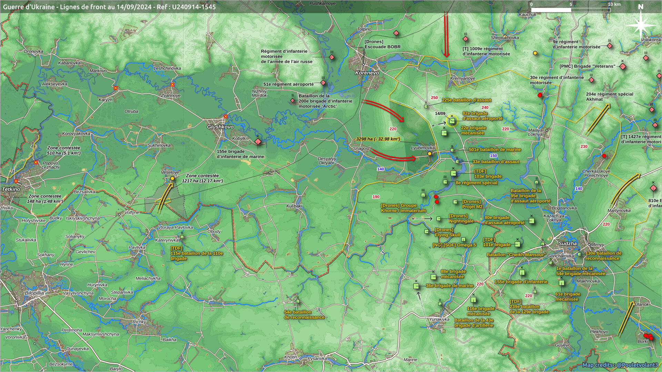
Task: Click the 36e brigade de marine unit square
Action: click(x=416, y=286)
